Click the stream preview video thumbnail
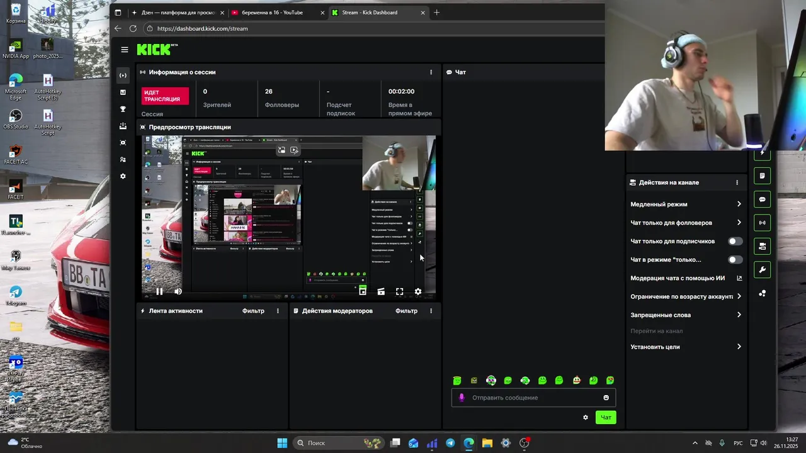The height and width of the screenshot is (453, 806). pos(289,216)
